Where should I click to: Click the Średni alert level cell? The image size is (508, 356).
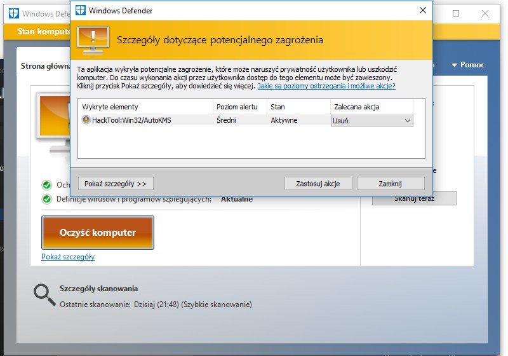(x=226, y=120)
